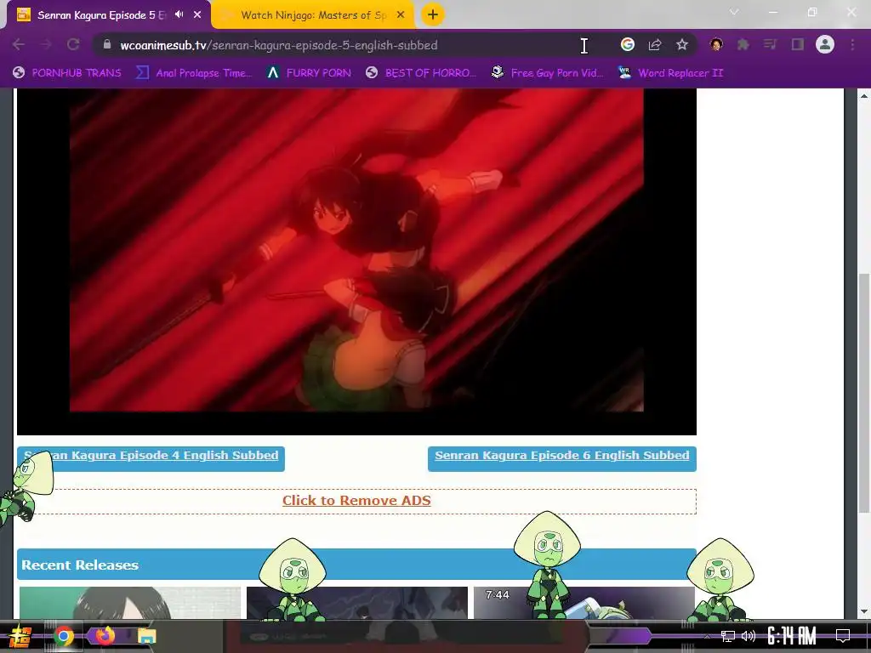
Task: Click the Google icon in address bar
Action: pyautogui.click(x=627, y=44)
